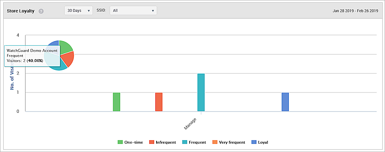Click the y-axis value 4
Screen dimensions: 385x152
17,35
